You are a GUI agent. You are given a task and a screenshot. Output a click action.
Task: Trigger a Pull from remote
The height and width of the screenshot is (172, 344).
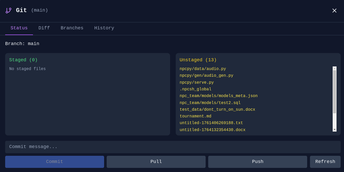tap(156, 161)
